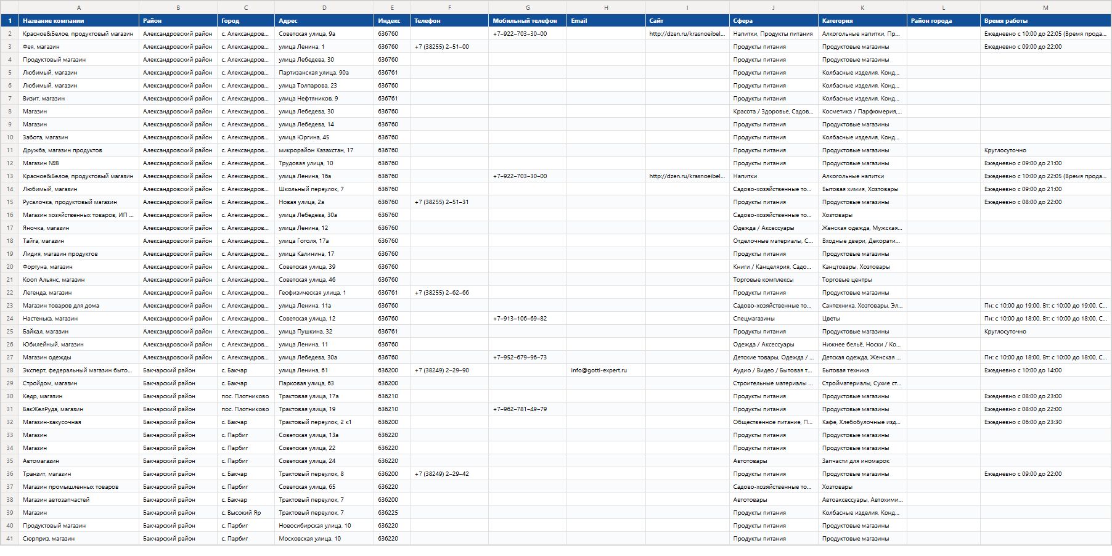Click the "Сайт" header cell

pos(687,20)
